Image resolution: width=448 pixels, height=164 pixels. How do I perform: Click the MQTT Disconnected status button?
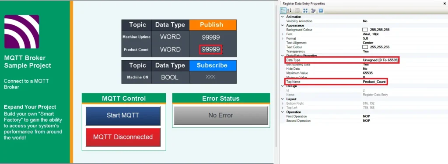point(123,137)
